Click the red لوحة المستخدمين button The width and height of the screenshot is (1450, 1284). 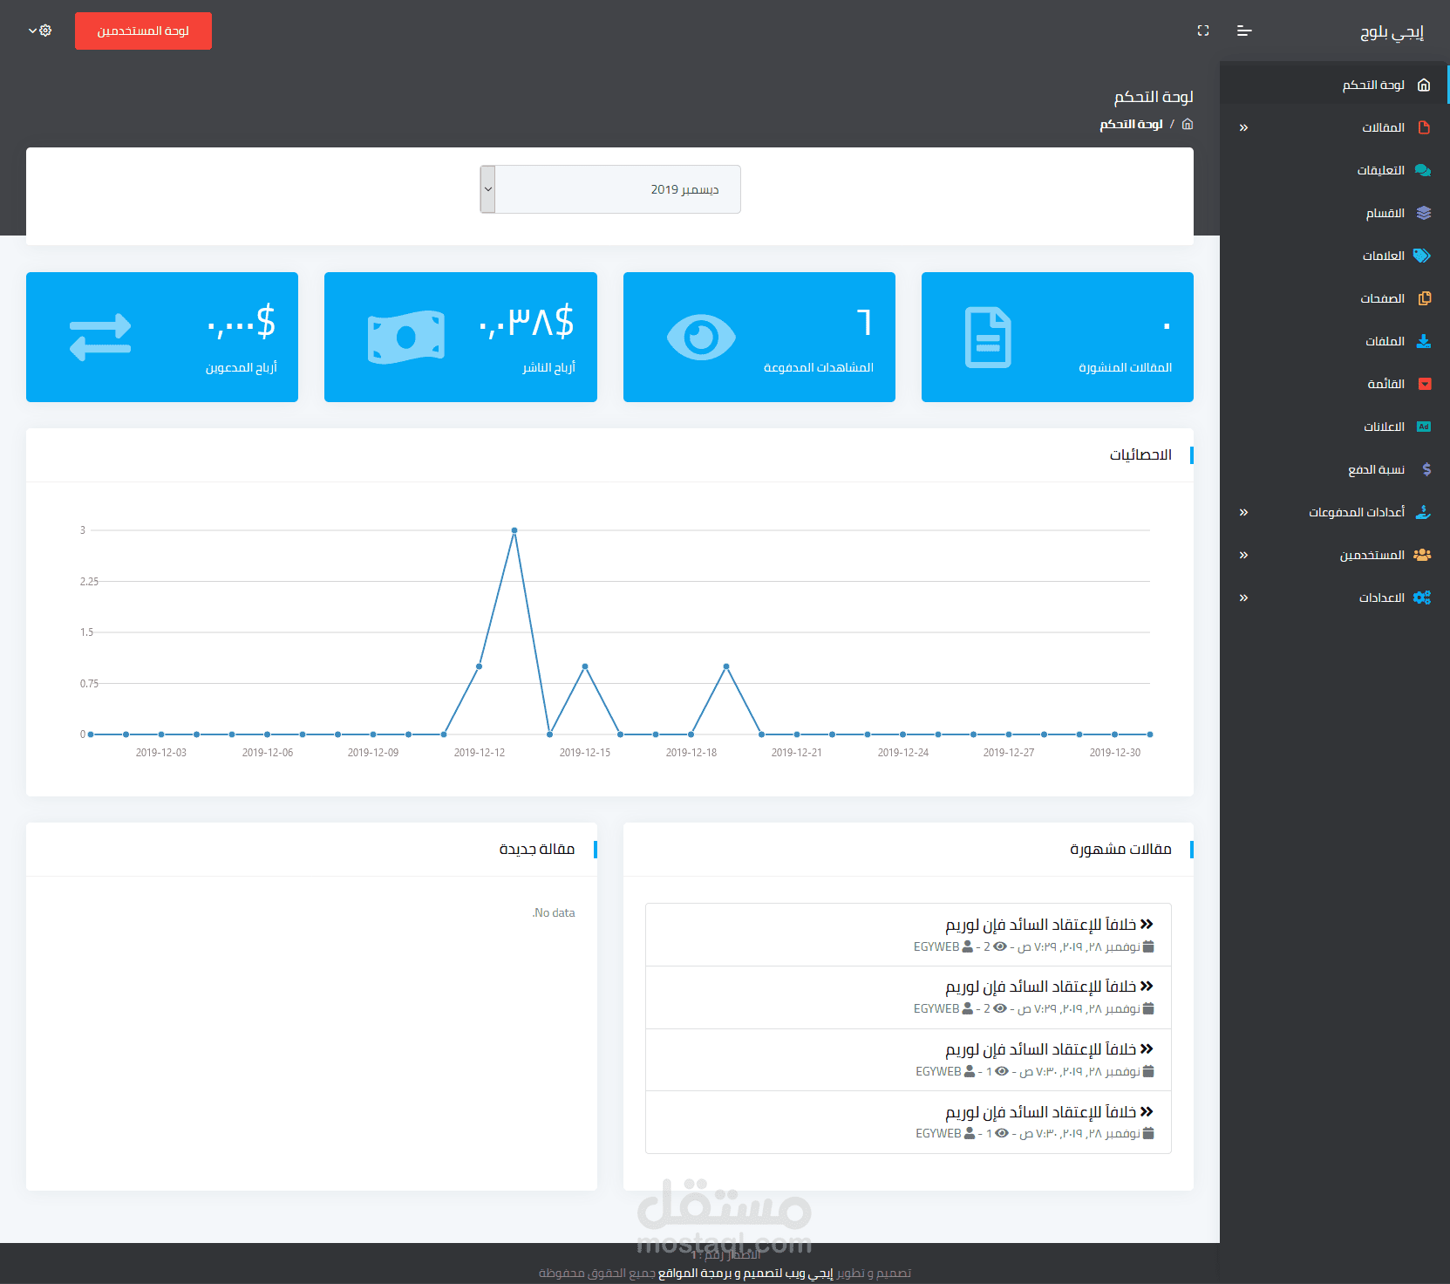tap(143, 31)
